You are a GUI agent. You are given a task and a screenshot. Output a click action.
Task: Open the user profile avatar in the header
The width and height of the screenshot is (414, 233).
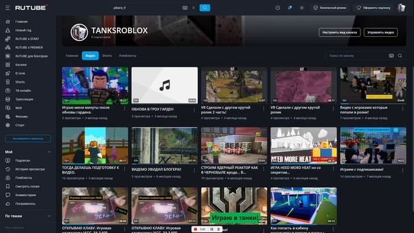coord(401,8)
